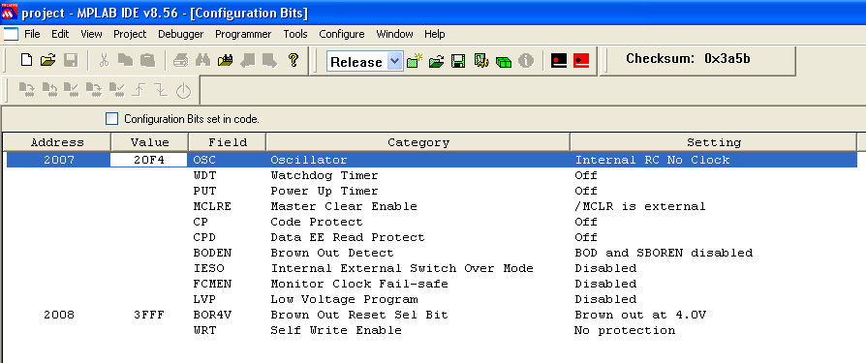Click the Address column header
The height and width of the screenshot is (363, 866).
(x=57, y=142)
